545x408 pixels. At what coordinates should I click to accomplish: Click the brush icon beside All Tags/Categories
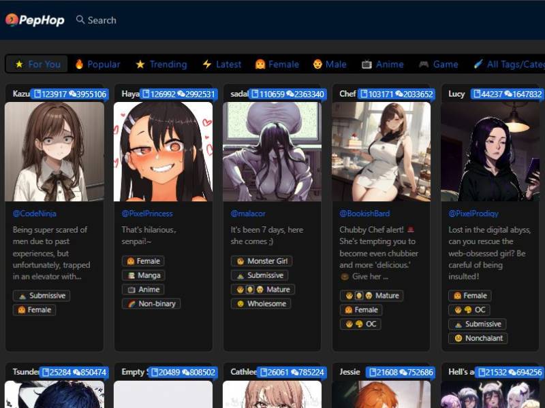478,65
